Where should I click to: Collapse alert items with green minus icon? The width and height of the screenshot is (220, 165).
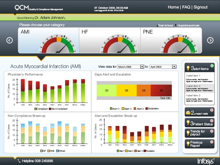tap(212, 66)
